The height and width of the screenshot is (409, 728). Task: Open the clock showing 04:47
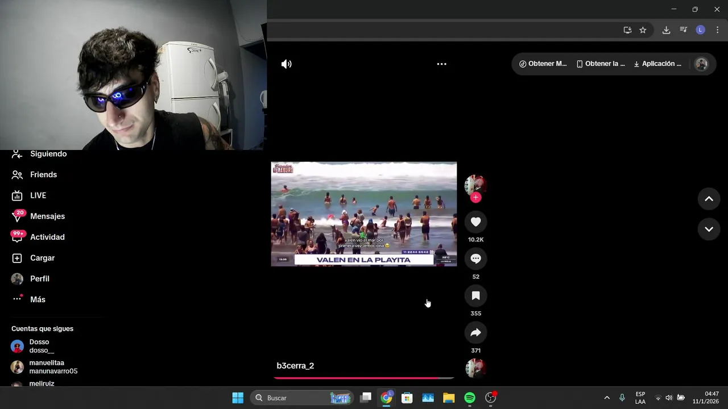pos(705,398)
